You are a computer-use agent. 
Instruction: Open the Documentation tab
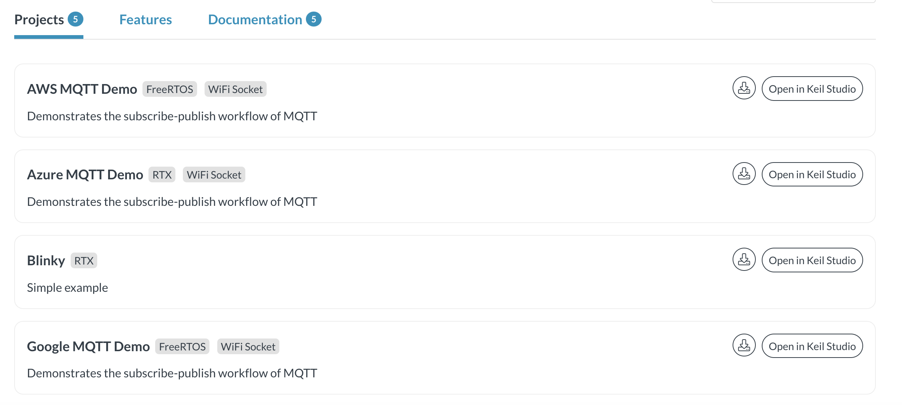(x=255, y=19)
